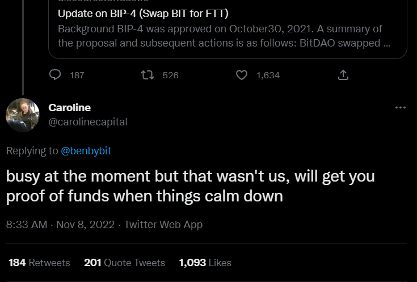View the 201 Quote Tweets list

point(124,263)
